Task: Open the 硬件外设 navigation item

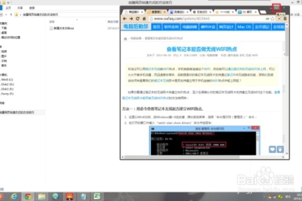Action: click(208, 27)
